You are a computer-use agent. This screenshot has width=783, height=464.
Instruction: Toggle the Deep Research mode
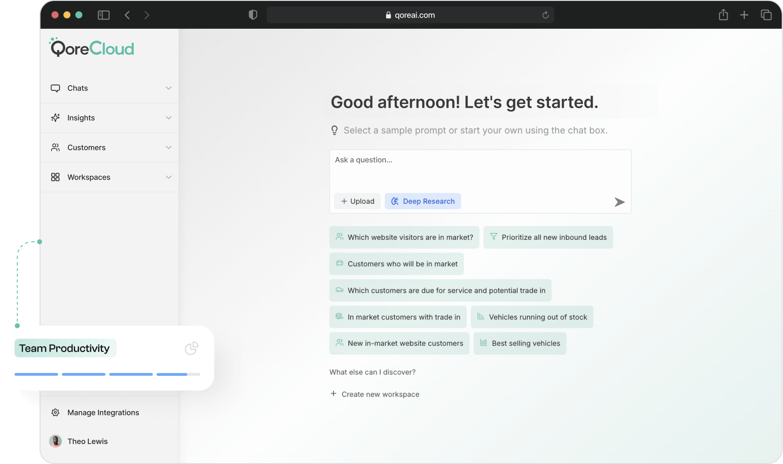tap(423, 201)
